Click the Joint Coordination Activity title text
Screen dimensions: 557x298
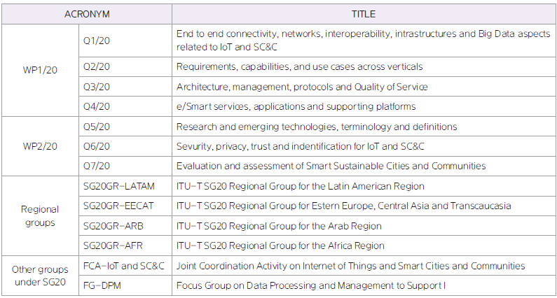(x=350, y=266)
